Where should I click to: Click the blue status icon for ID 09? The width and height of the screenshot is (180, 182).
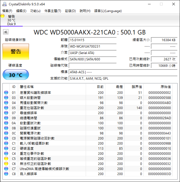(x=6, y=118)
